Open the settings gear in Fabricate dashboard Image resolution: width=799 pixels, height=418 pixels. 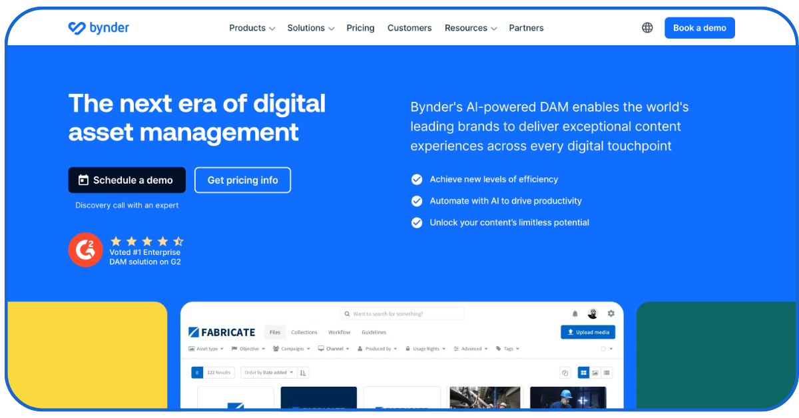[x=611, y=313]
